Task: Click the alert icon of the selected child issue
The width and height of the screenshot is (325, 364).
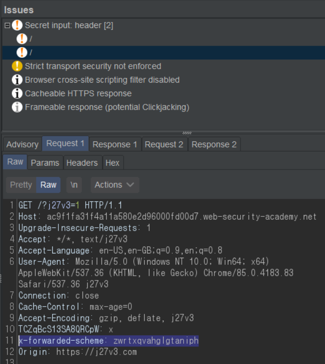Action: (x=22, y=52)
